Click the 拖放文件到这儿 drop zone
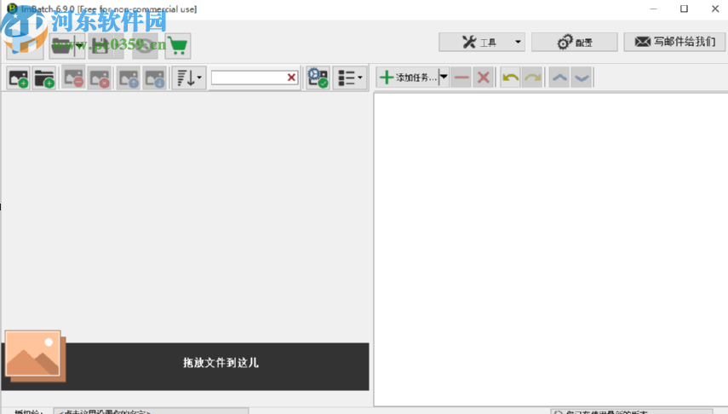Image resolution: width=728 pixels, height=414 pixels. click(x=186, y=366)
